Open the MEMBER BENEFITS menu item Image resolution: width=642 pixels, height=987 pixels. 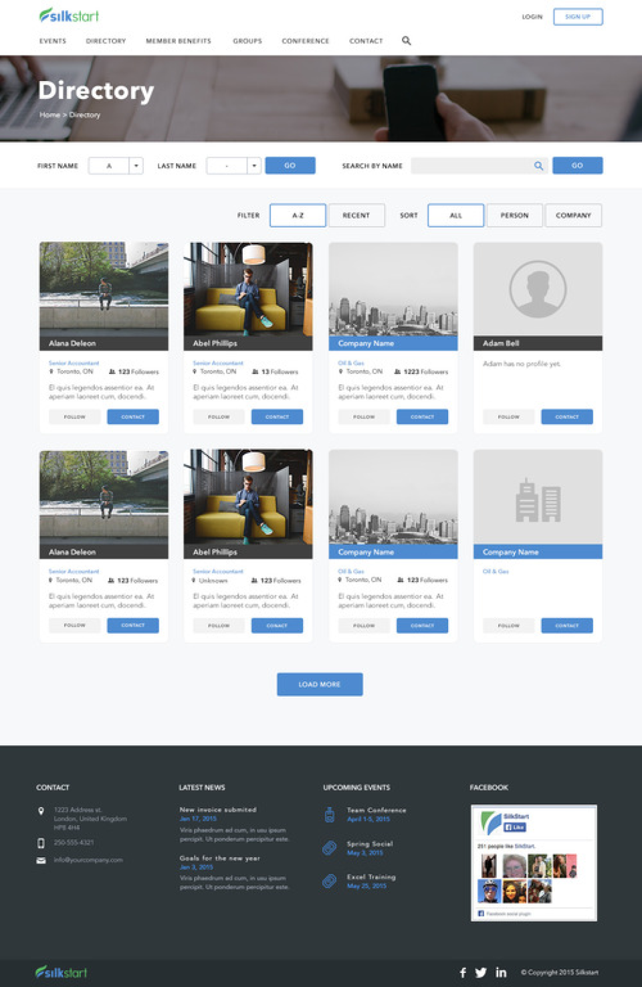(x=178, y=41)
